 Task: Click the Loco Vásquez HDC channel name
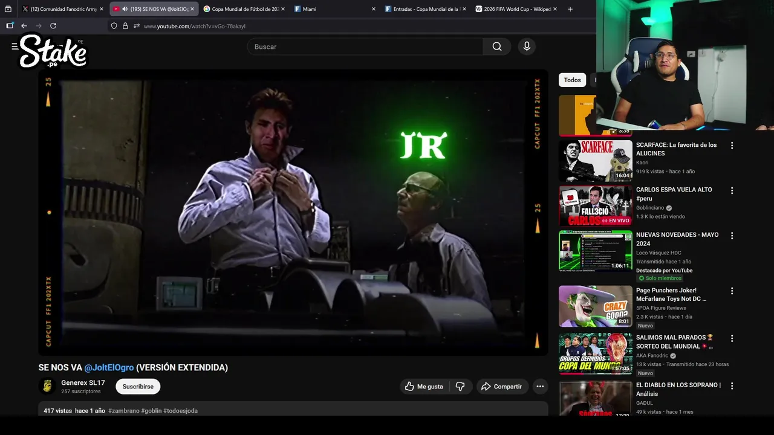pyautogui.click(x=659, y=253)
